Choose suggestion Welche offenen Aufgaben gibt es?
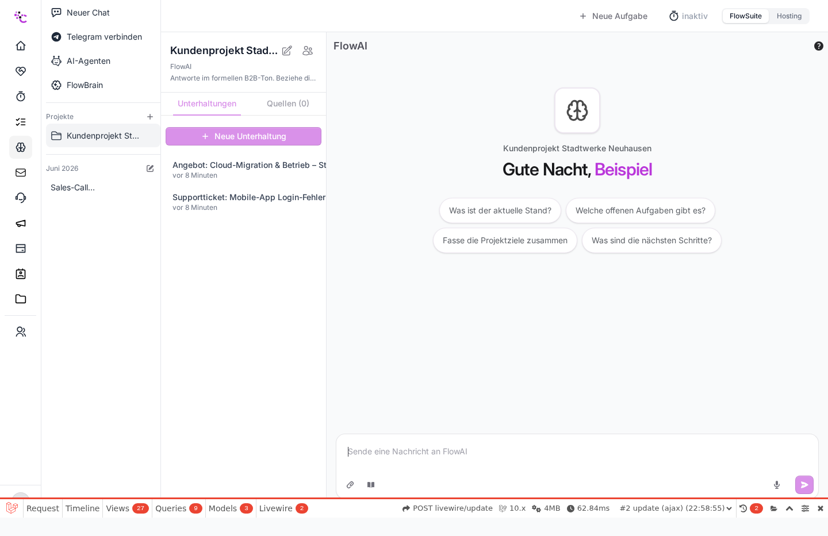 [x=641, y=210]
